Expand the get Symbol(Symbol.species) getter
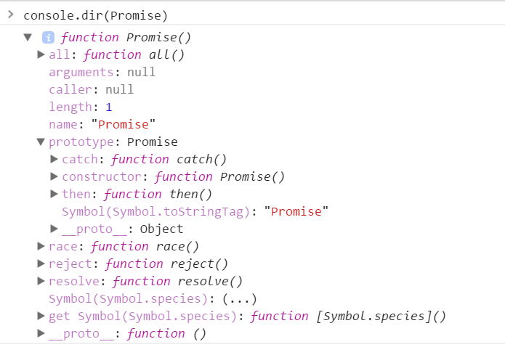Screen dimensions: 505x347 pos(41,316)
